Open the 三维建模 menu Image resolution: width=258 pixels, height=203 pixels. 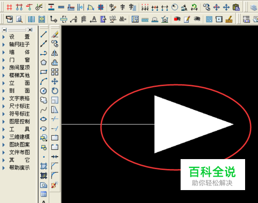20,137
